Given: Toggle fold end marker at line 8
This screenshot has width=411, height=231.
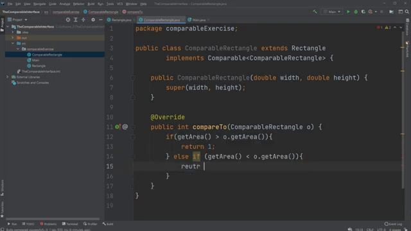Looking at the screenshot, I should (x=133, y=98).
